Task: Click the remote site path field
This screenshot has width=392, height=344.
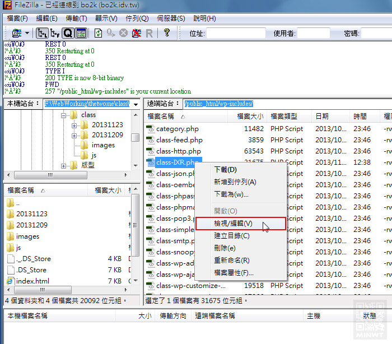Action: (x=287, y=104)
